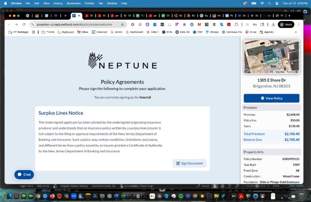Open the site information icon in address bar
Screen dimensions: 311x202
point(33,24)
